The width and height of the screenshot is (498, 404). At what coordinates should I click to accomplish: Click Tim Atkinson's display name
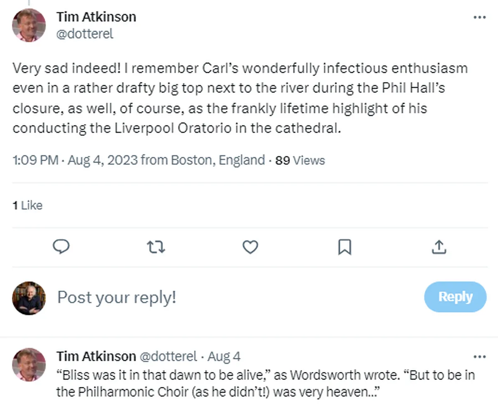95,17
